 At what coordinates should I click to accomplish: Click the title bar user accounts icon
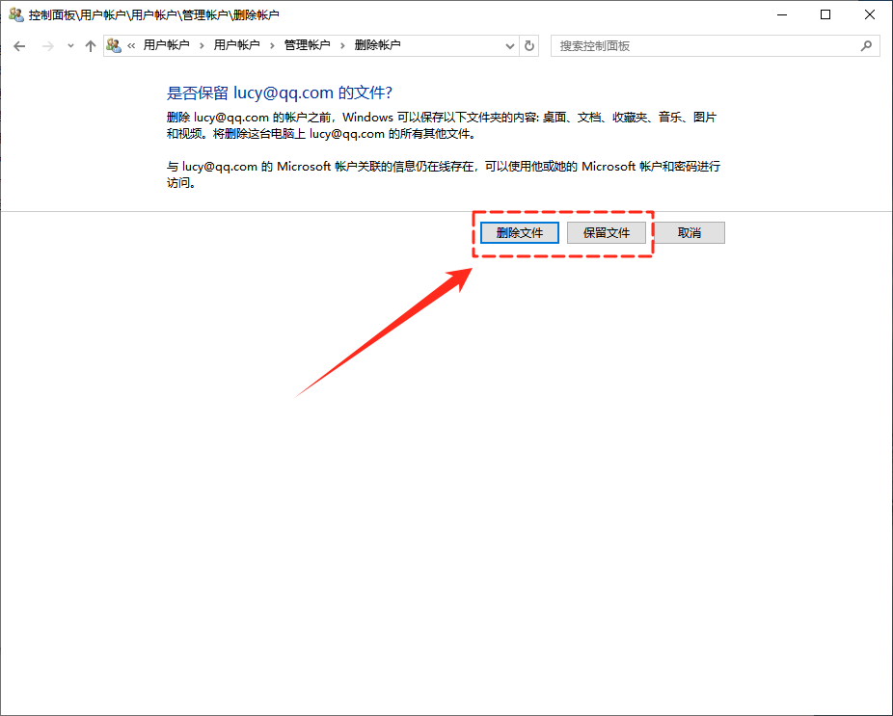[15, 14]
